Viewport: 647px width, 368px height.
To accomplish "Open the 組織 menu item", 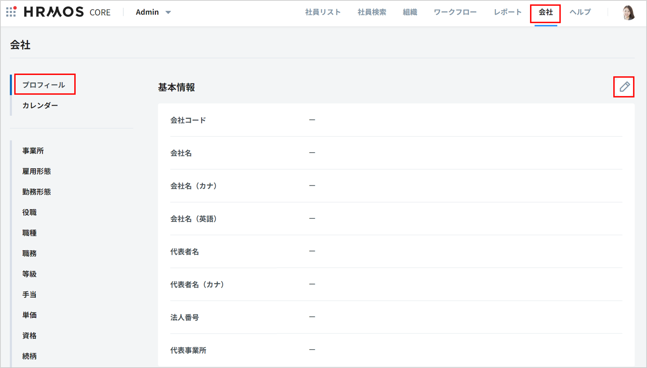I will click(410, 12).
